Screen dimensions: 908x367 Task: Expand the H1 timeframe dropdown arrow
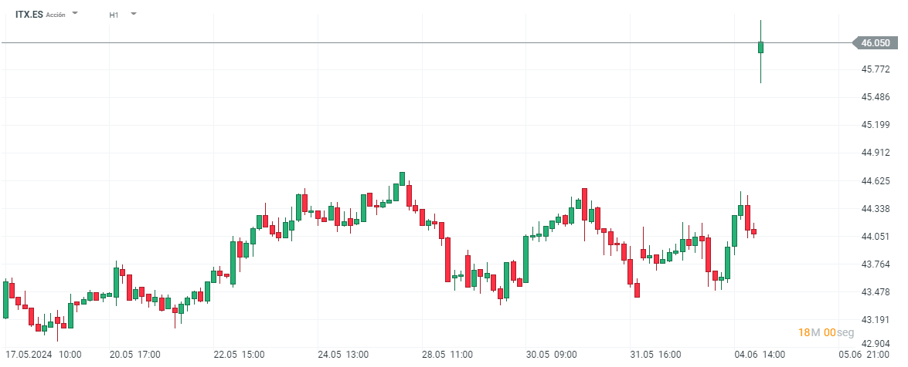click(x=134, y=14)
